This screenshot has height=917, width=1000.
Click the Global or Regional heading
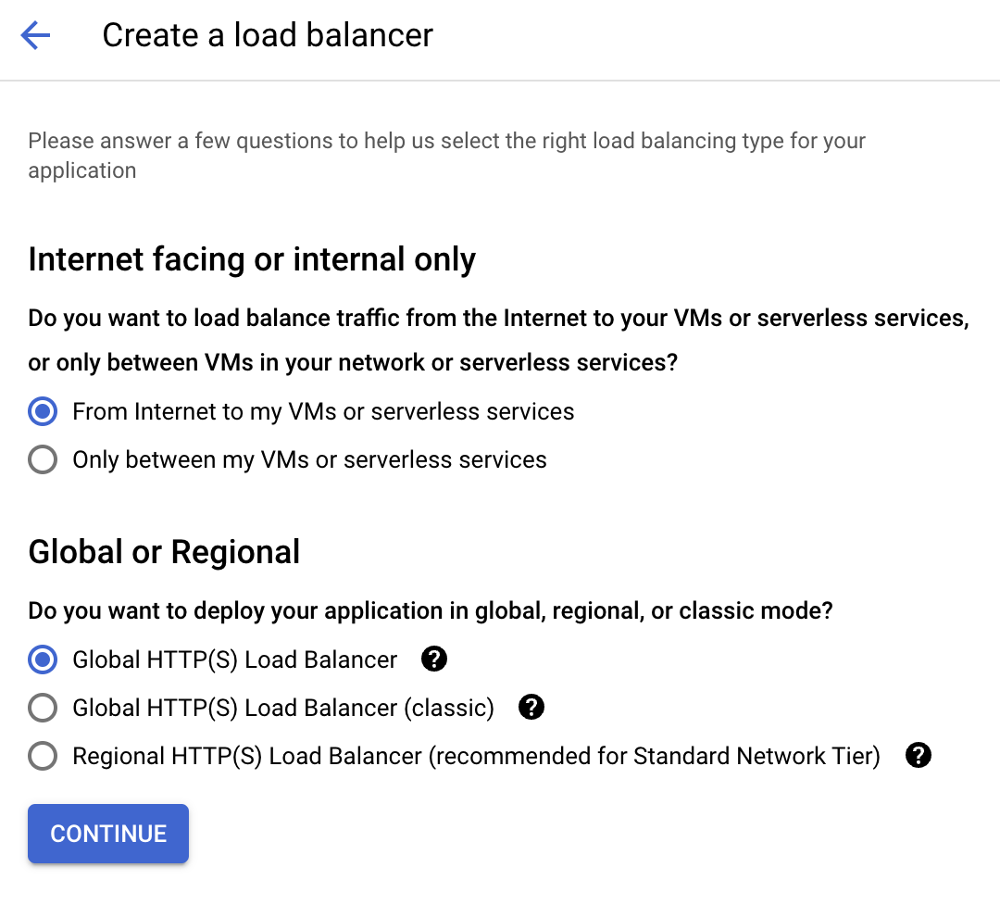pos(164,552)
